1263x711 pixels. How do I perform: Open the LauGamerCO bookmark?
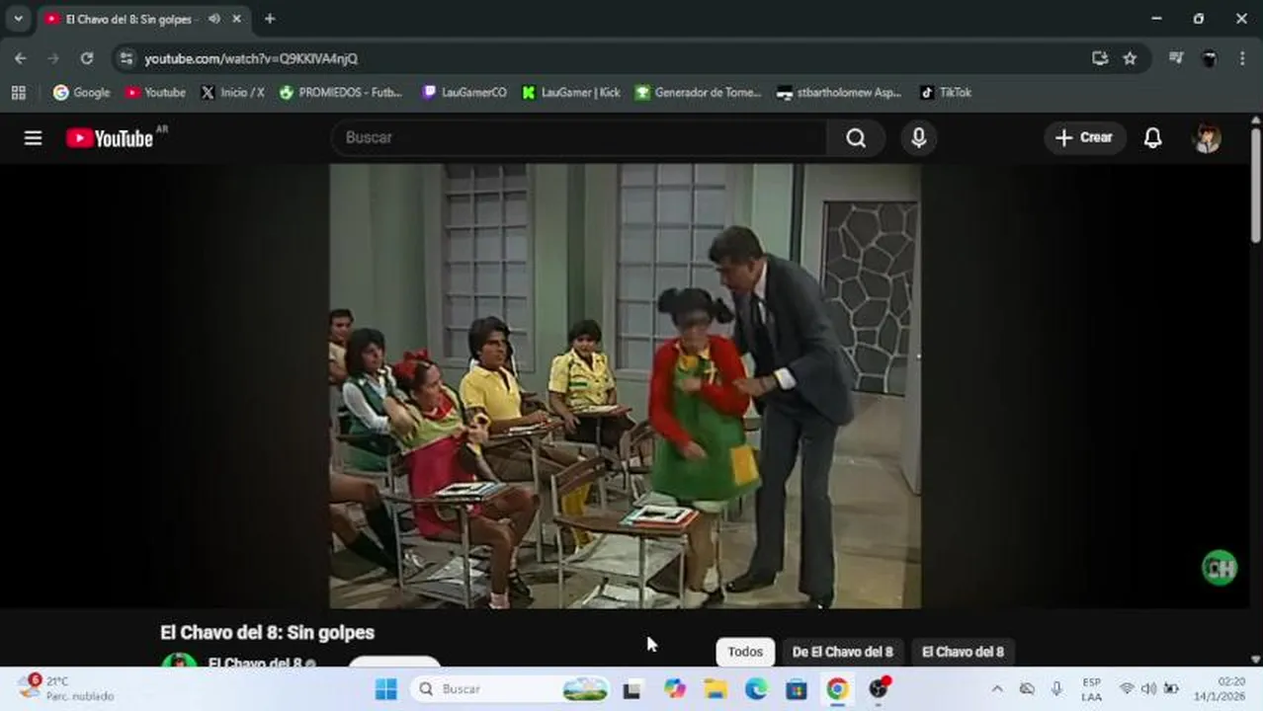(x=464, y=92)
